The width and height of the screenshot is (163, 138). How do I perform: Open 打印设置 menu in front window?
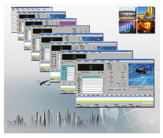103,61
